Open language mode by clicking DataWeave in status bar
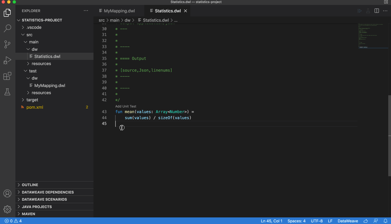Image resolution: width=391 pixels, height=224 pixels. tap(348, 221)
